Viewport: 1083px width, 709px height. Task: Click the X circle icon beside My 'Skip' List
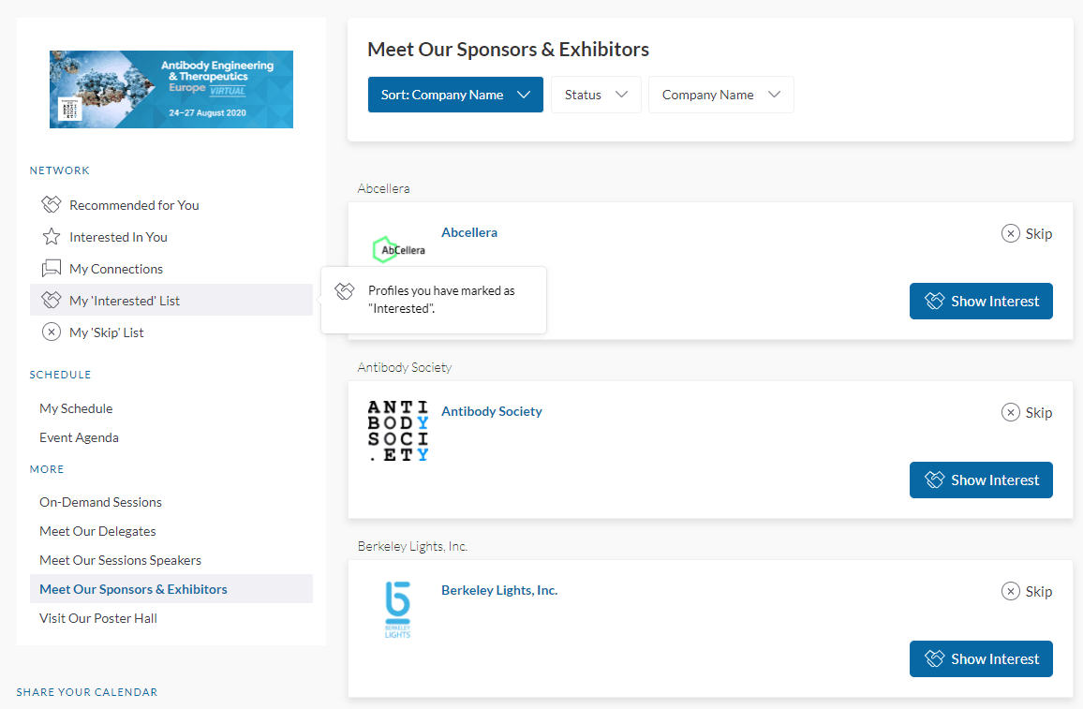pos(51,332)
